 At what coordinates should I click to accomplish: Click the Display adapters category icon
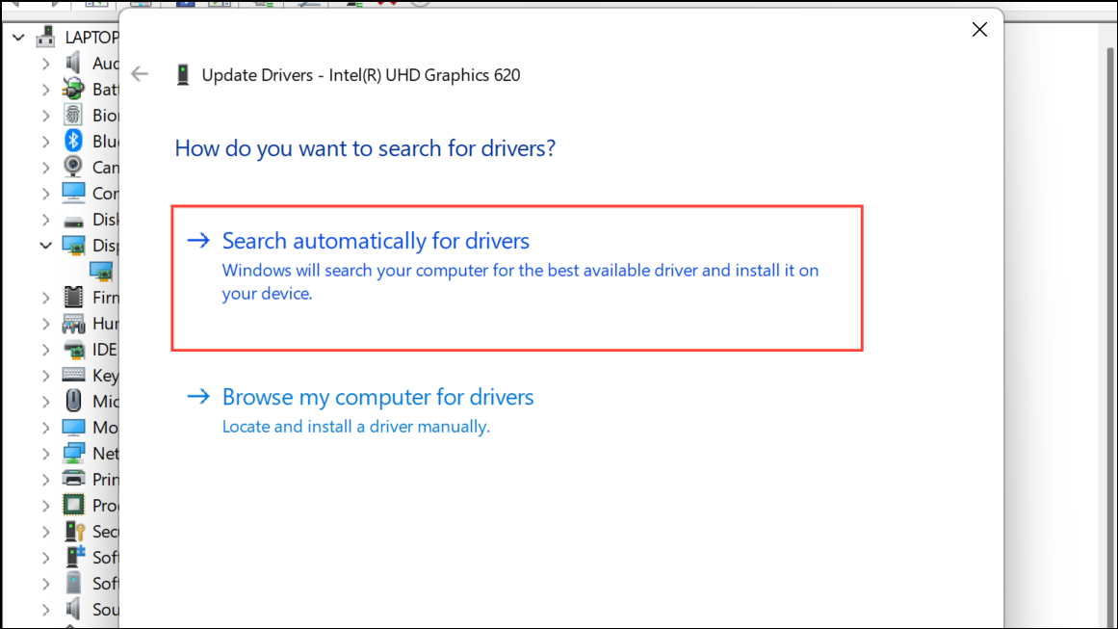click(x=73, y=246)
